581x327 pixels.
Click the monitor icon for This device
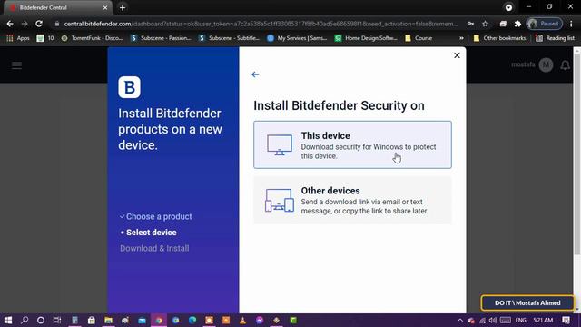(x=280, y=145)
